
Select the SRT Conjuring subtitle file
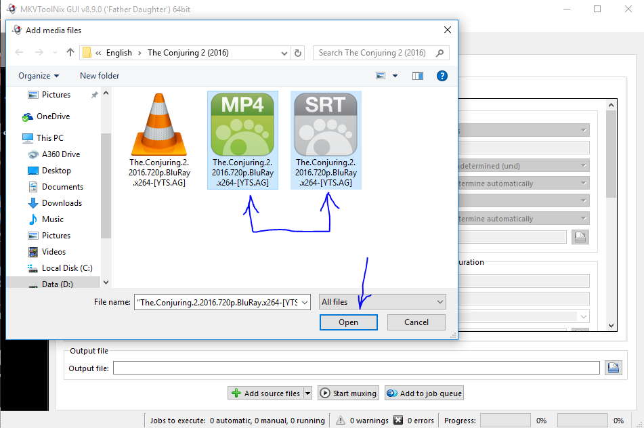tap(326, 140)
